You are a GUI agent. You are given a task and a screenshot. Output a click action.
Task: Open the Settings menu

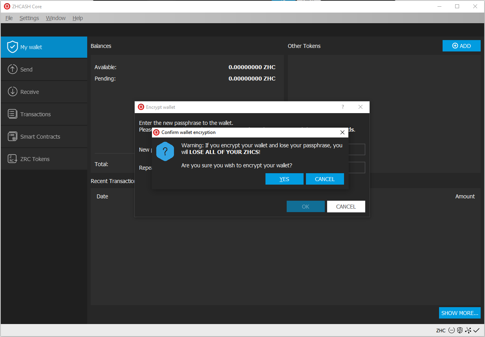point(29,18)
